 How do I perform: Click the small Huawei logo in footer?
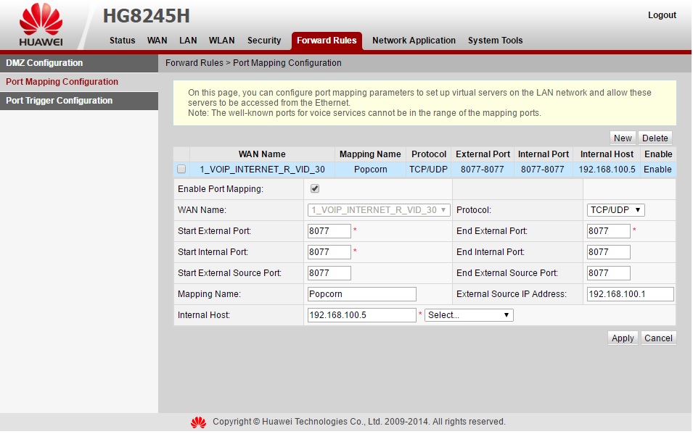pyautogui.click(x=198, y=422)
